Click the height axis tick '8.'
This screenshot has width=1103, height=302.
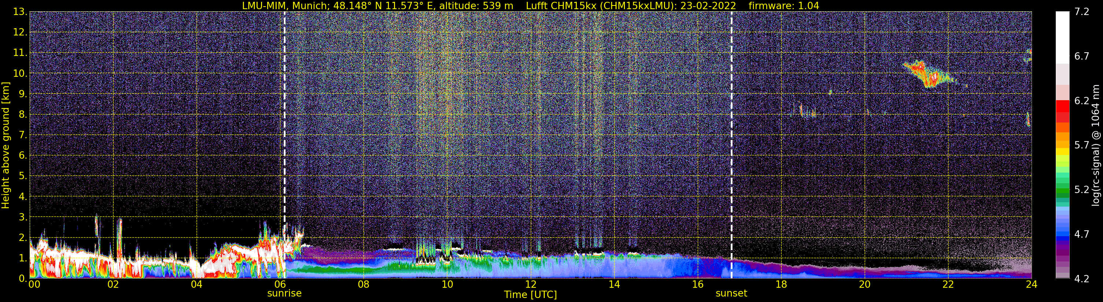(22, 115)
